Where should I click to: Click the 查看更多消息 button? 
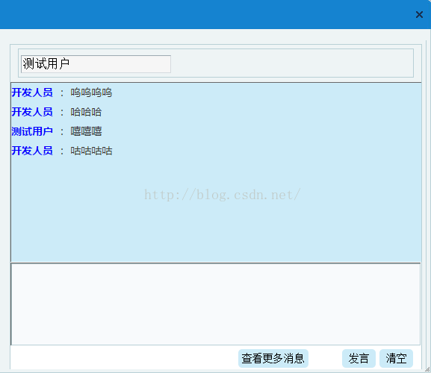coord(273,359)
